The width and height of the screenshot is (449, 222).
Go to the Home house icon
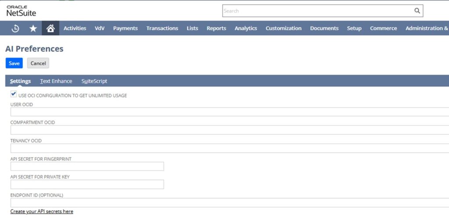[x=50, y=28]
